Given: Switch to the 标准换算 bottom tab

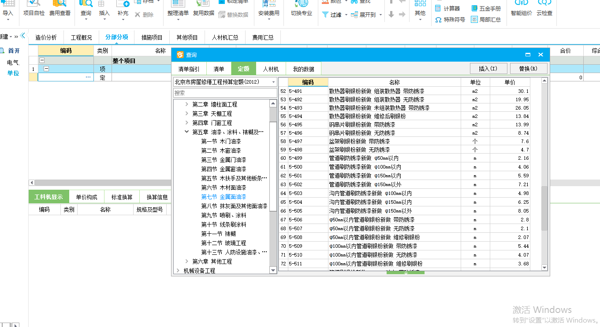Looking at the screenshot, I should [122, 197].
